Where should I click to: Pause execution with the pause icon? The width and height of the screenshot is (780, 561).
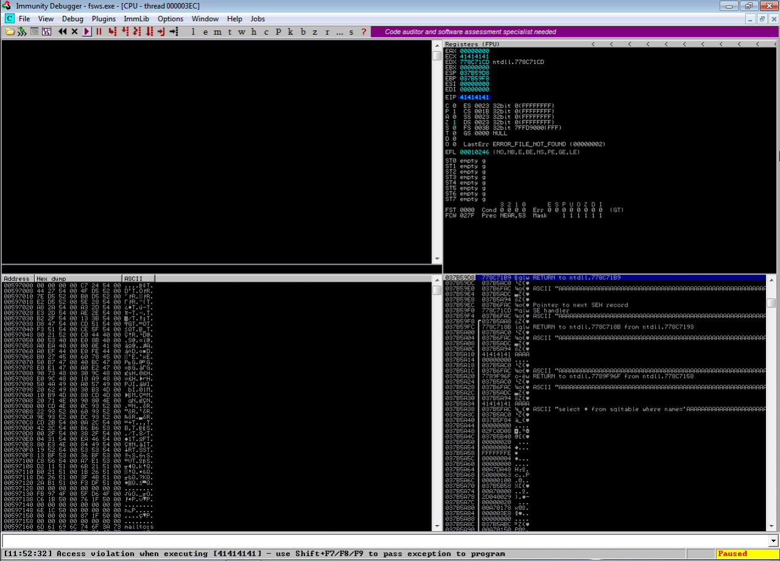pos(99,32)
